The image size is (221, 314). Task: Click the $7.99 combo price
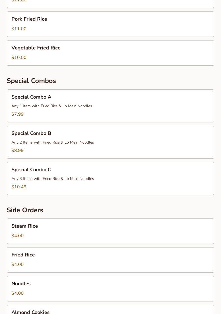(x=18, y=114)
